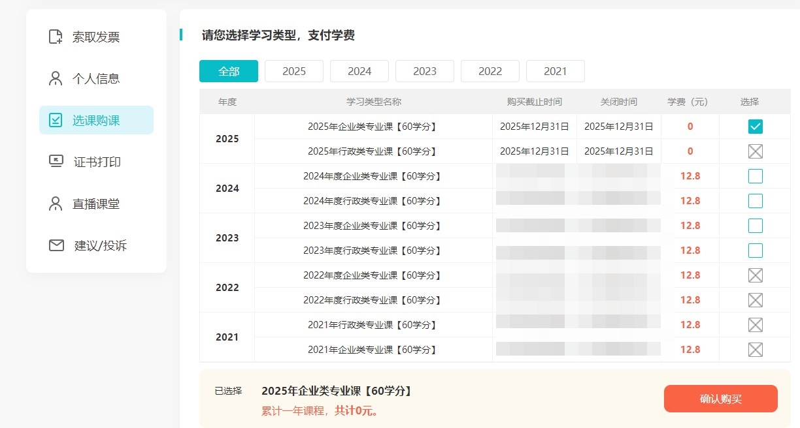The height and width of the screenshot is (428, 800).
Task: Filter courses by the 2025 tab
Action: (294, 71)
